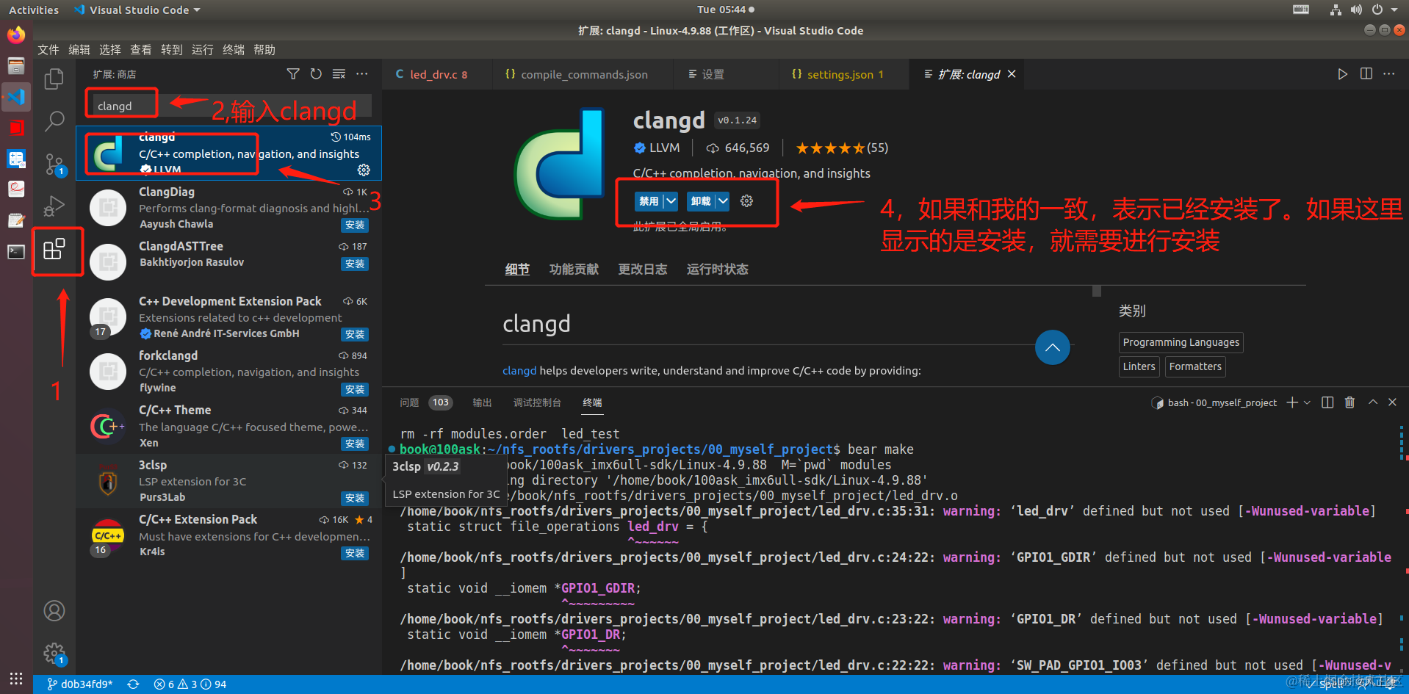
Task: Open clangd extension page settings gear
Action: coord(746,200)
